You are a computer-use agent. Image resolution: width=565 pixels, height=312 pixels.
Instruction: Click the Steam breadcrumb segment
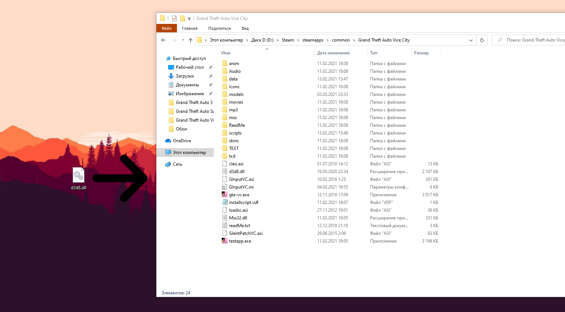click(288, 40)
